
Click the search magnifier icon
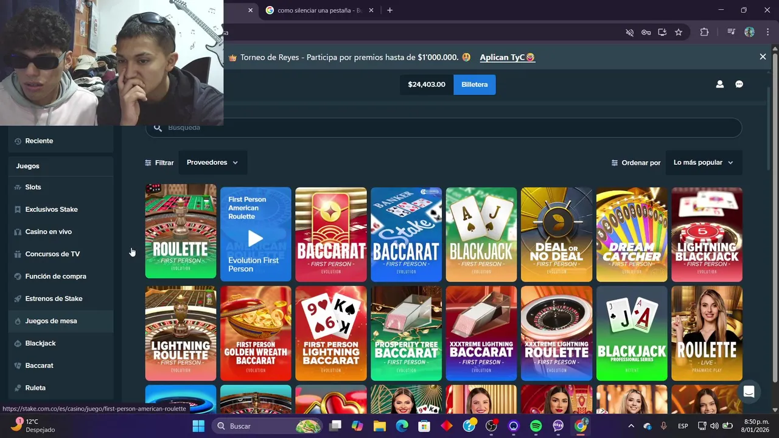click(158, 127)
